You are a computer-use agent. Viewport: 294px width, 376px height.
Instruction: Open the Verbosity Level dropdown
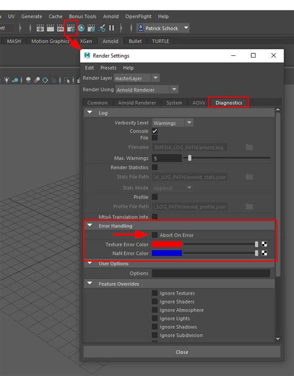172,123
